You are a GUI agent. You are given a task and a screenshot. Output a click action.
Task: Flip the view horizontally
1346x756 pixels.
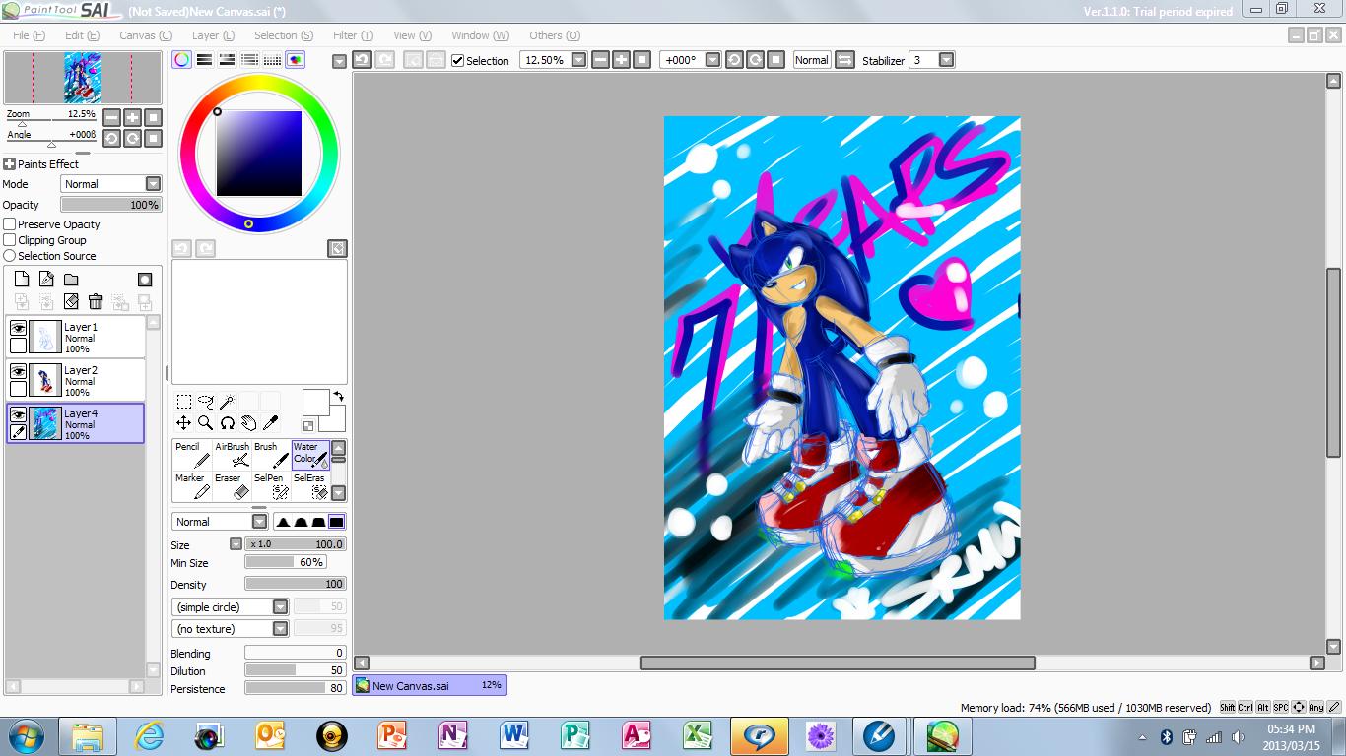click(844, 60)
